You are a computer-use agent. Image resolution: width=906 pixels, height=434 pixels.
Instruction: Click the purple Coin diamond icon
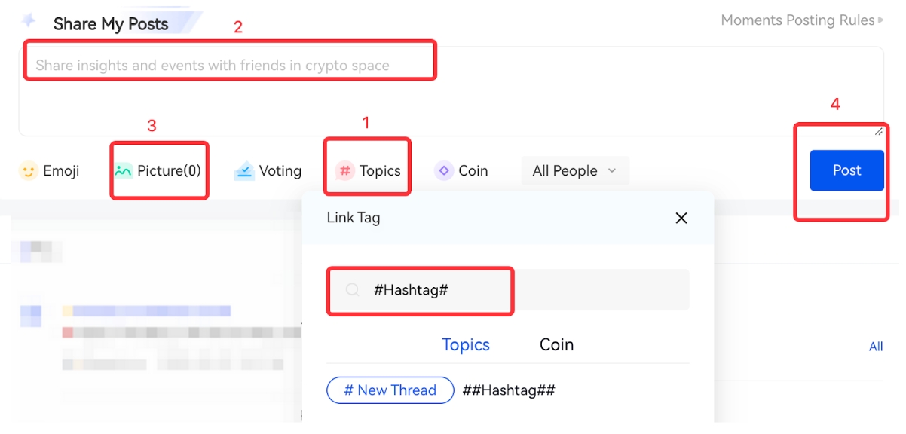(444, 171)
